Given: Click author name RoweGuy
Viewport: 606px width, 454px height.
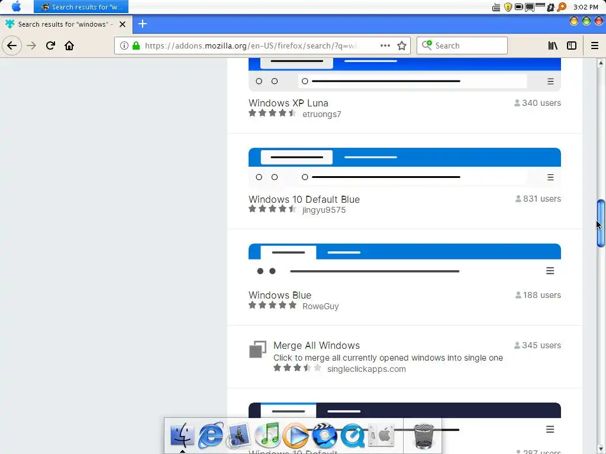Looking at the screenshot, I should click(x=320, y=306).
